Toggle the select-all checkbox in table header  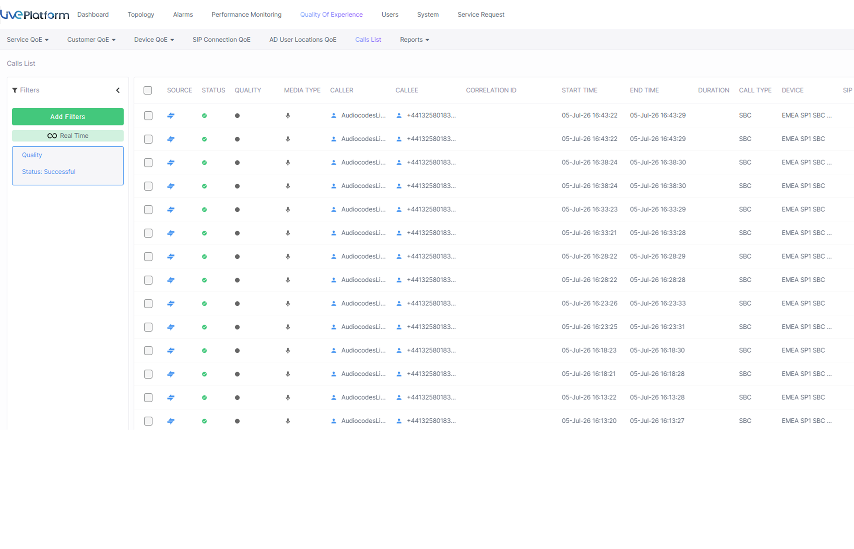[x=148, y=91]
